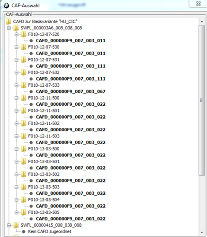
Task: Select the F010-12-11-502 folder label
Action: [x=44, y=123]
